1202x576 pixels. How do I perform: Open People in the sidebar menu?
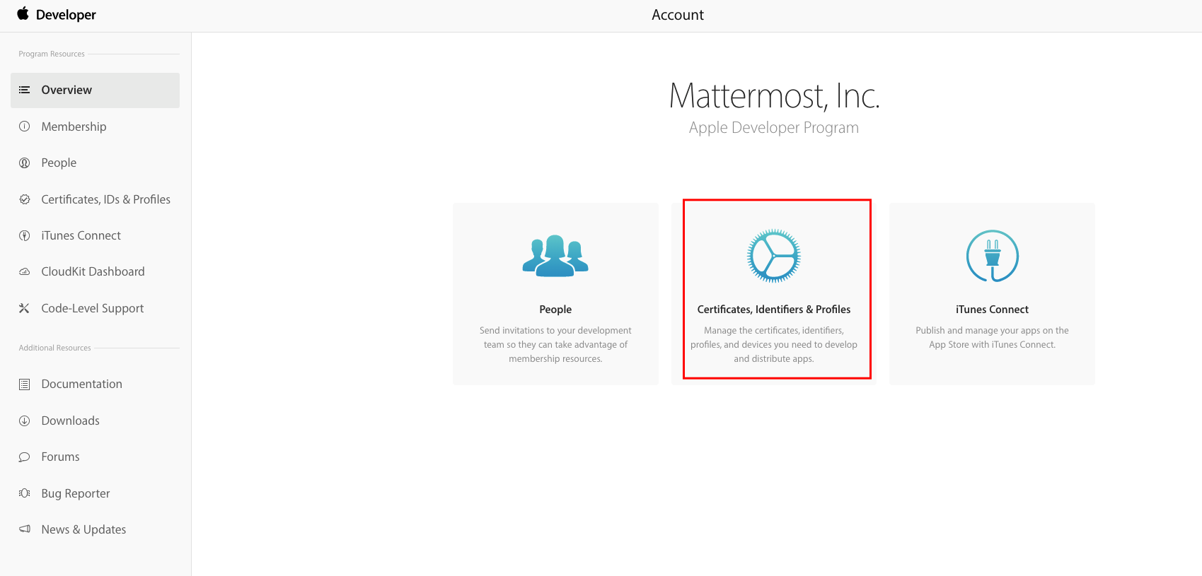point(59,163)
